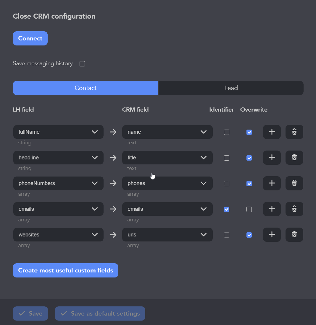This screenshot has height=325, width=316.
Task: Click the trash icon for phoneNumbers row
Action: (x=294, y=183)
